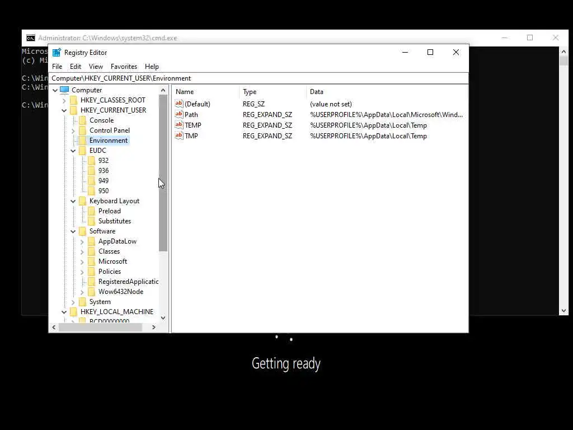Click the Path value icon
The width and height of the screenshot is (573, 430).
(x=179, y=114)
